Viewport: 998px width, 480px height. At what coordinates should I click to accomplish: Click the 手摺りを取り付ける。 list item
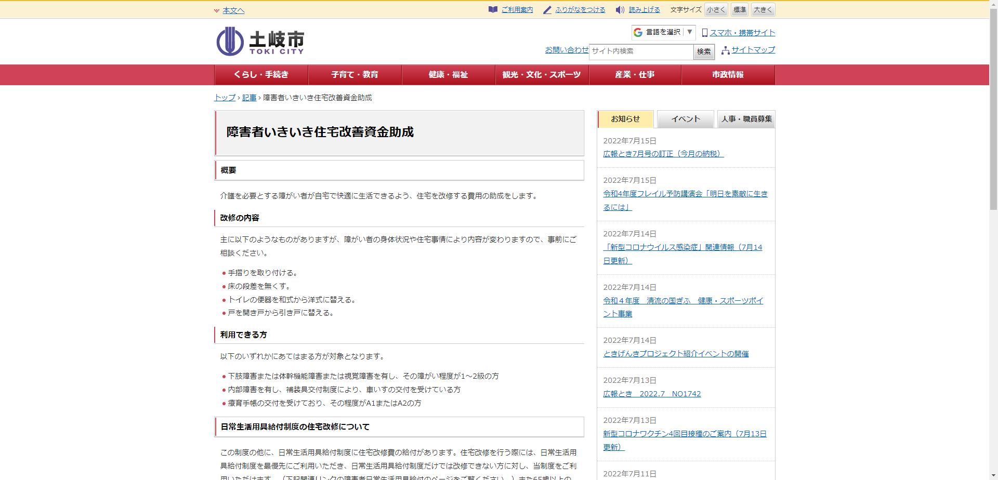pos(263,273)
